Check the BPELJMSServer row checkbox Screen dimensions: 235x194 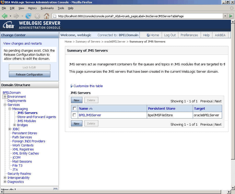(x=74, y=115)
